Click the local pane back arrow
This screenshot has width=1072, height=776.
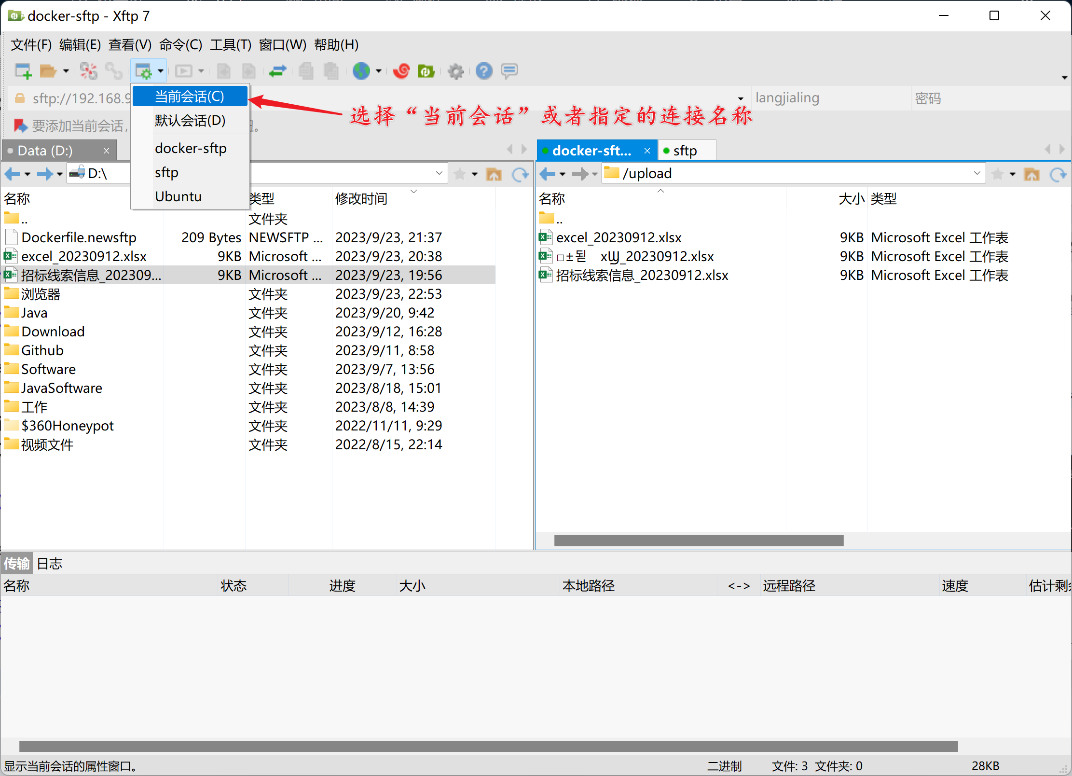point(13,174)
